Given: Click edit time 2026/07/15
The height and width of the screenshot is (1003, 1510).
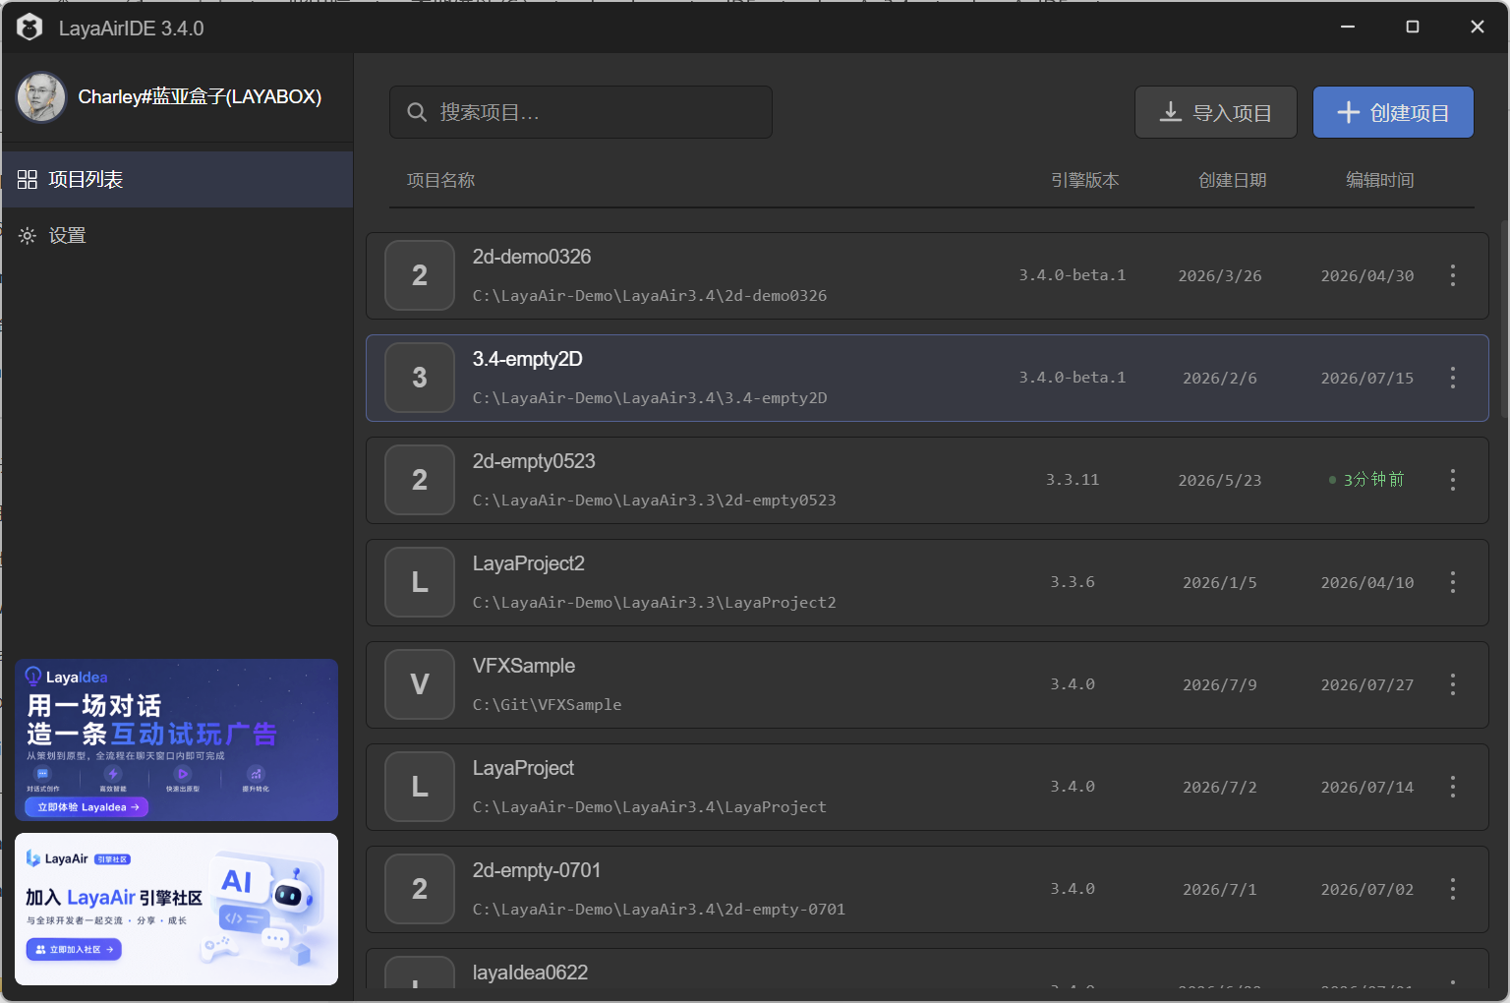Looking at the screenshot, I should [x=1367, y=379].
